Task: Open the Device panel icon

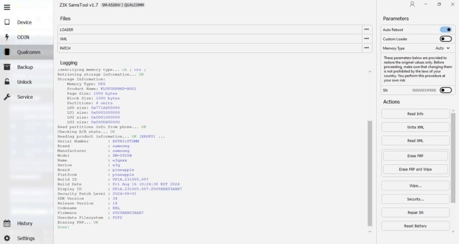Action: click(7, 22)
